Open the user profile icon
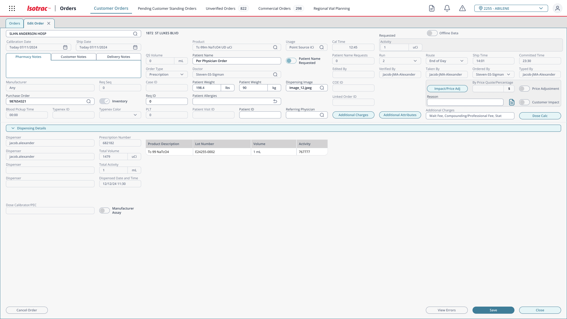 pos(557,9)
